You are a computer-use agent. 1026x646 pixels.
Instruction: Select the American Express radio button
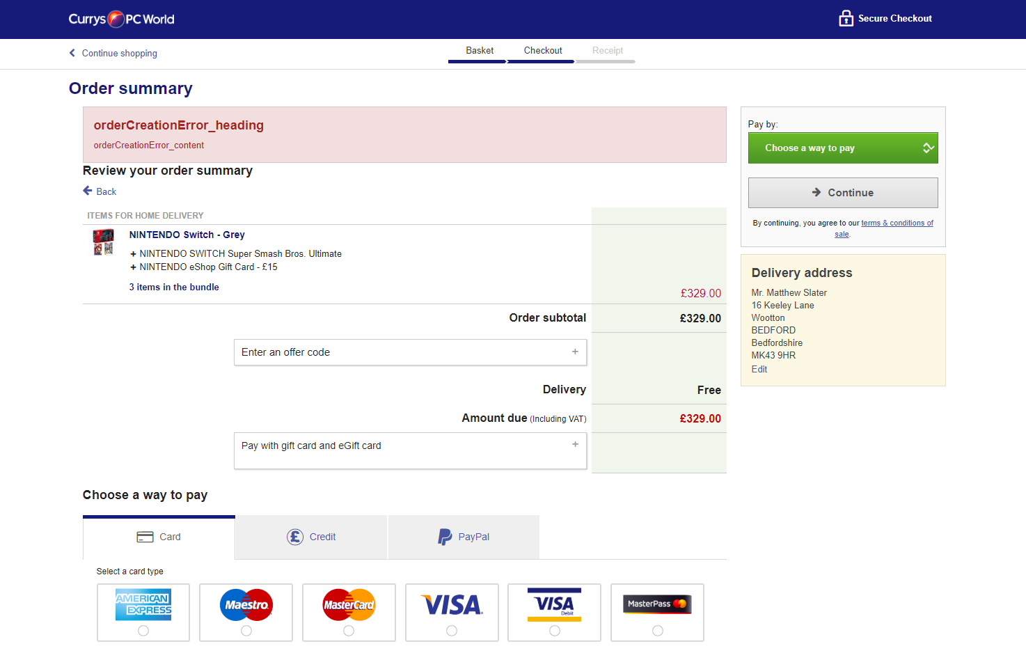pos(143,631)
